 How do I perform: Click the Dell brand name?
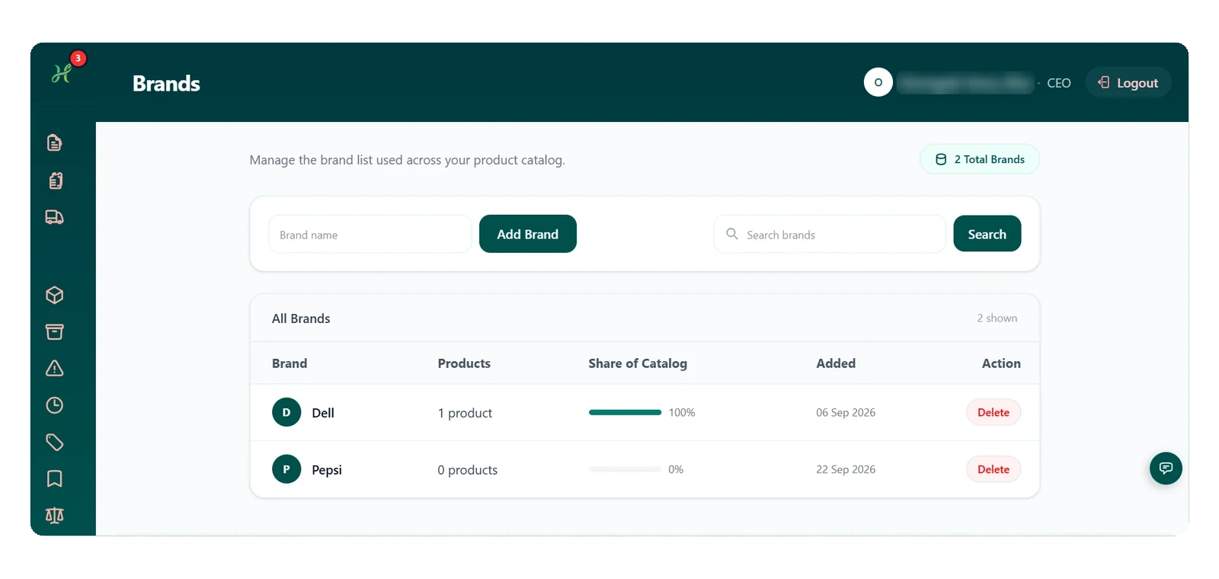tap(323, 413)
